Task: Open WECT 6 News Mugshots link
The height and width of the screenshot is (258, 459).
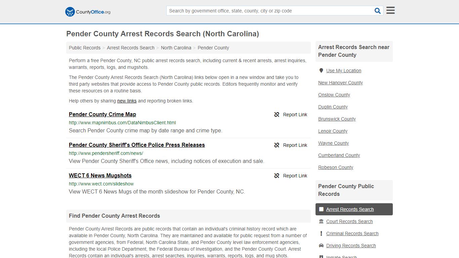Action: (100, 175)
